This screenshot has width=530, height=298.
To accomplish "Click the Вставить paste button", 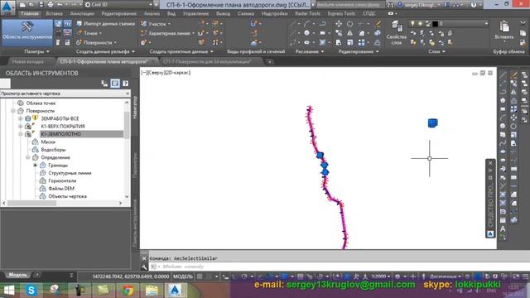I will coord(504,31).
